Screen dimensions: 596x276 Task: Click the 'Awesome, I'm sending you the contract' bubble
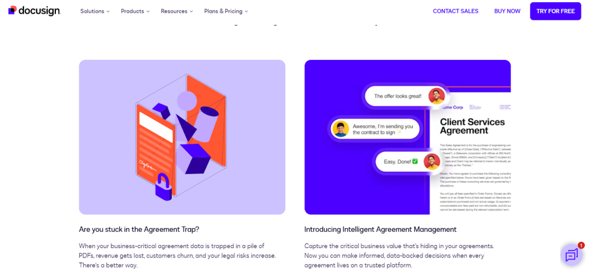[x=374, y=129]
